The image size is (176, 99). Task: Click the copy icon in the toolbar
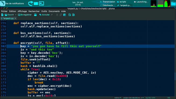61,15
